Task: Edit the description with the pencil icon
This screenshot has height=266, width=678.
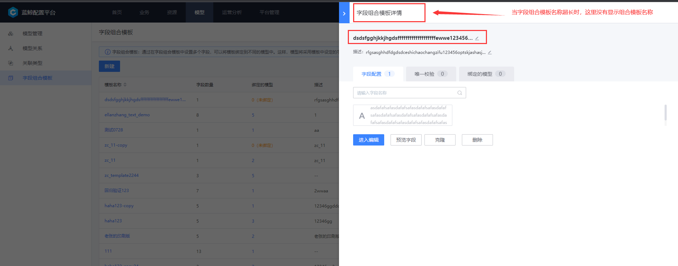Action: pos(490,52)
